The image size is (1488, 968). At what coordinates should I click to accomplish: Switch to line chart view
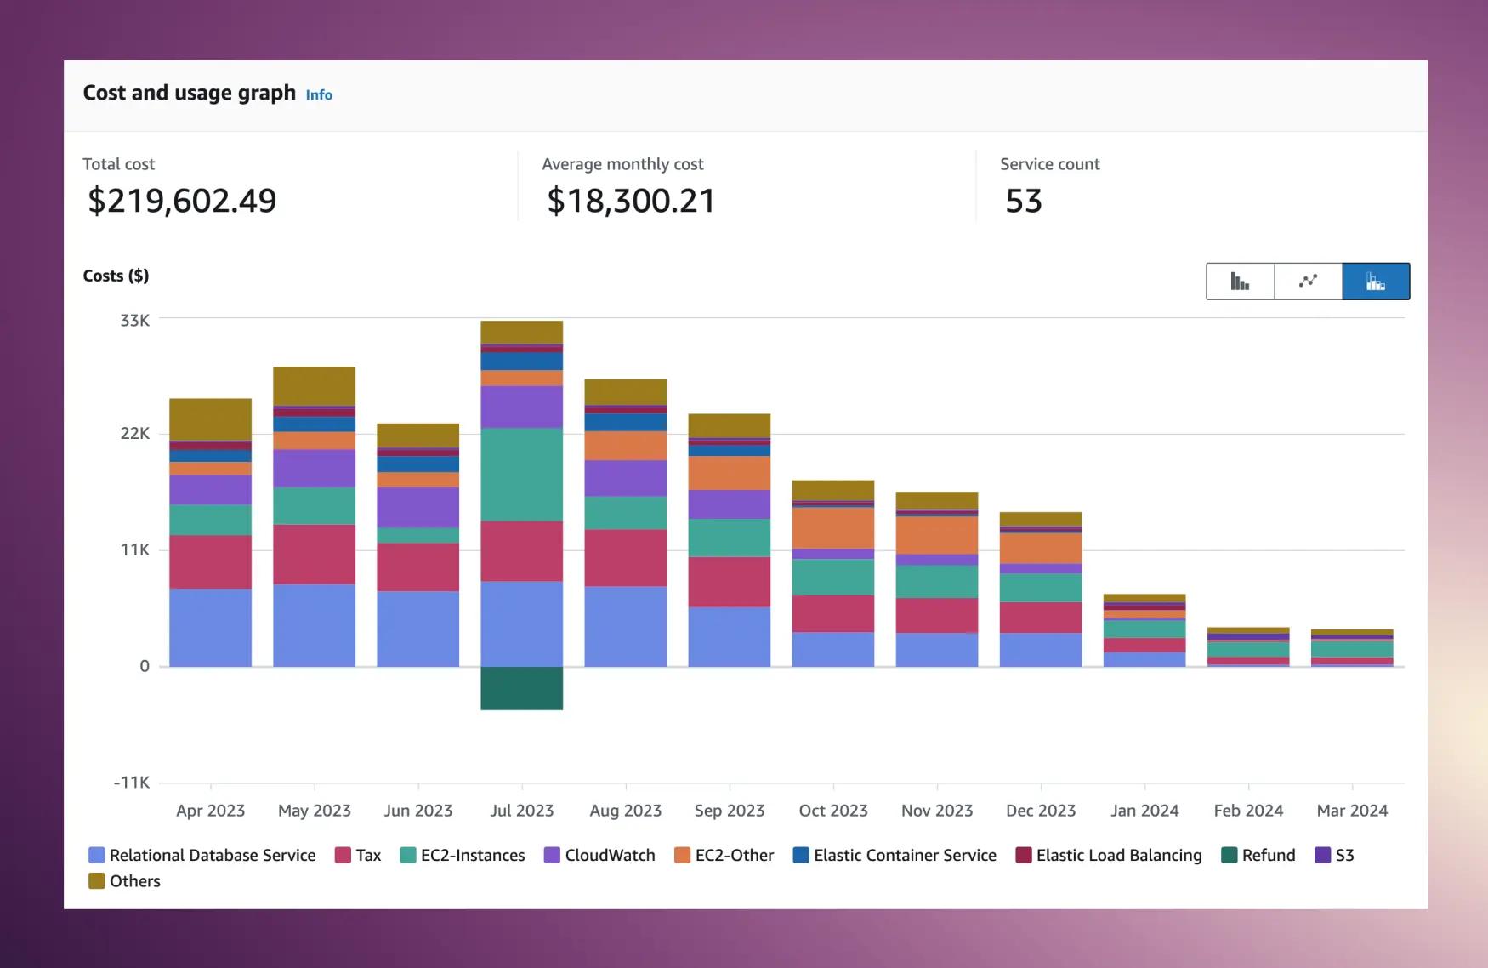1308,282
